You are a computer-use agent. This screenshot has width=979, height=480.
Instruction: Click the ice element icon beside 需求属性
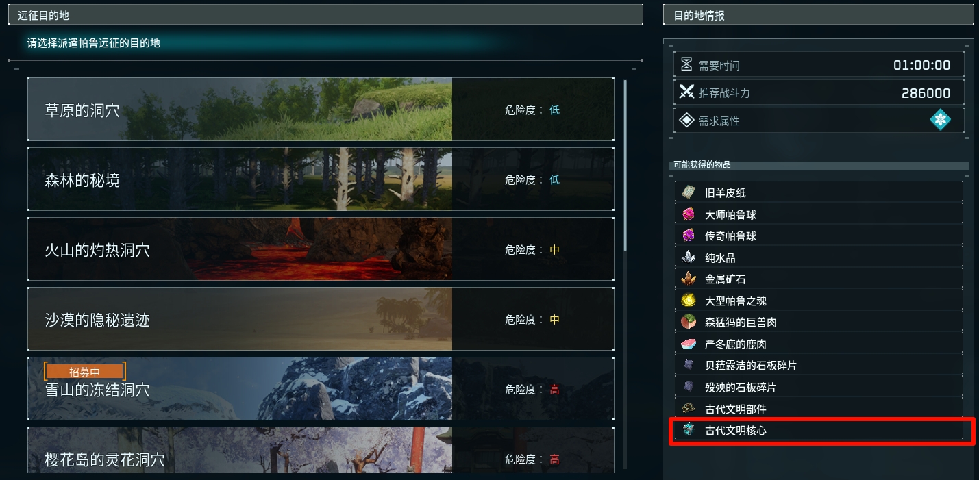tap(941, 121)
